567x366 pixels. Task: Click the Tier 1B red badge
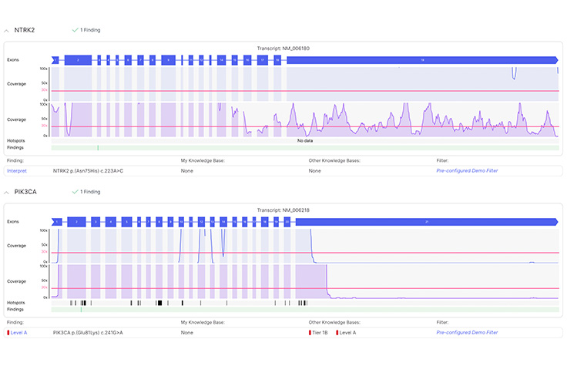(x=320, y=332)
